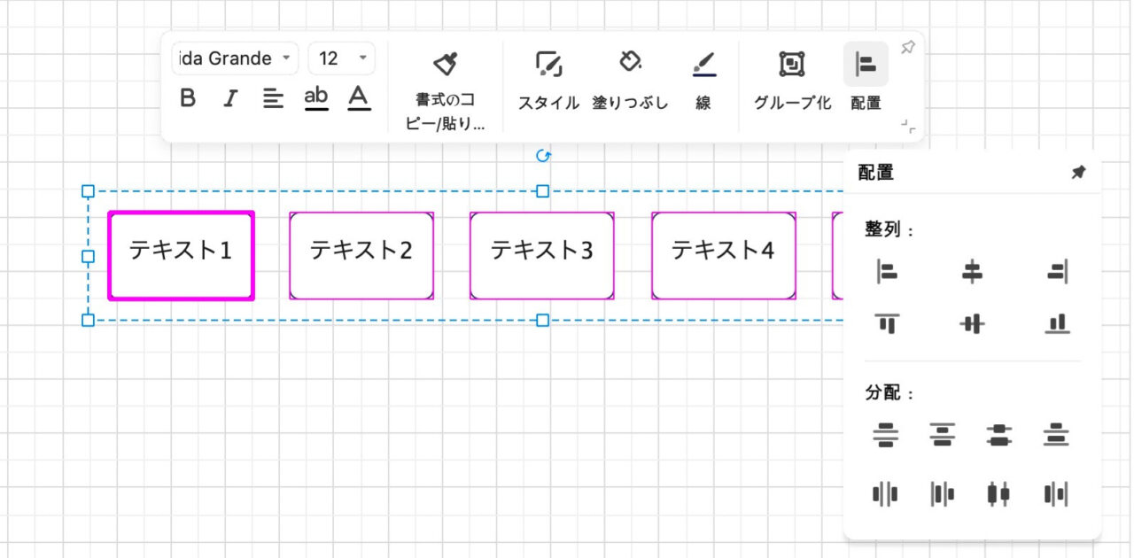Click the 書式のコピー/貼り付け button
Viewport: 1134px width, 558px height.
point(445,80)
